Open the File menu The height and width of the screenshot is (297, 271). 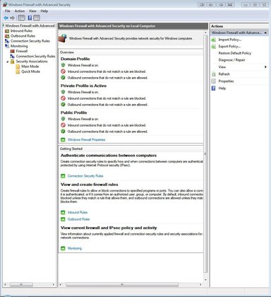point(8,11)
